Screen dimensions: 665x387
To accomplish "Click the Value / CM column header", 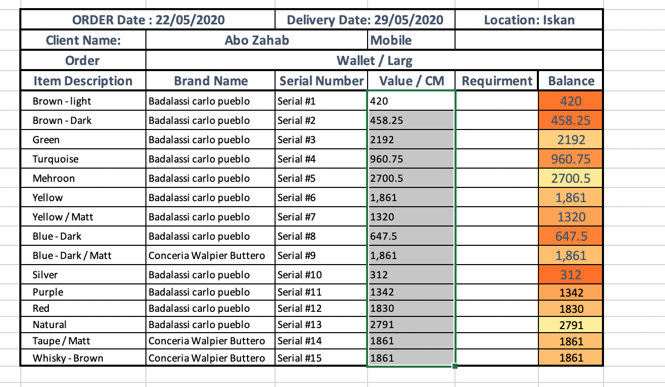I will 411,81.
